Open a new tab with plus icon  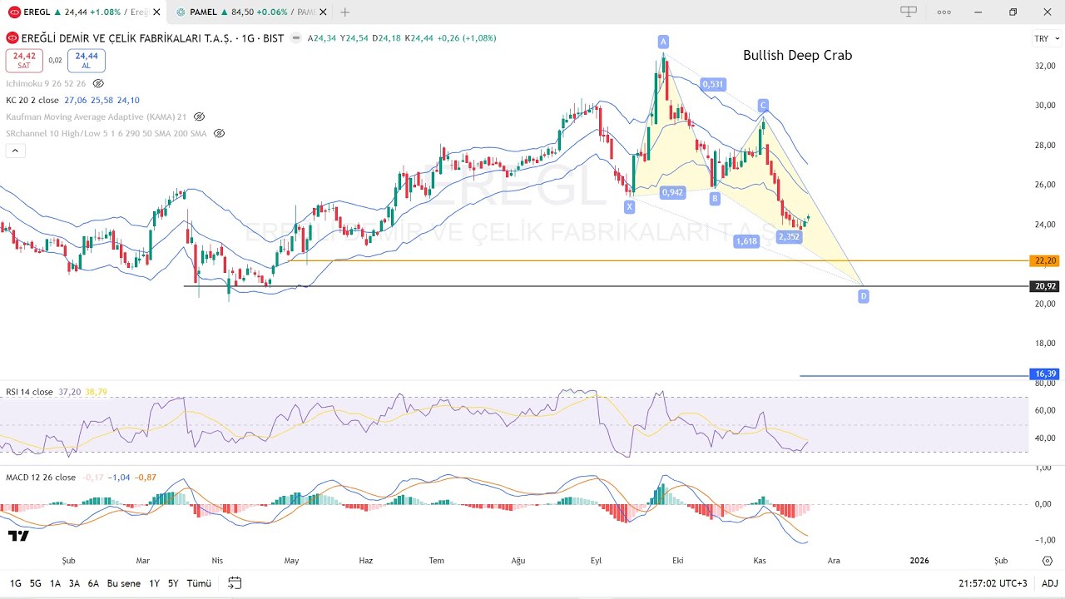point(345,12)
